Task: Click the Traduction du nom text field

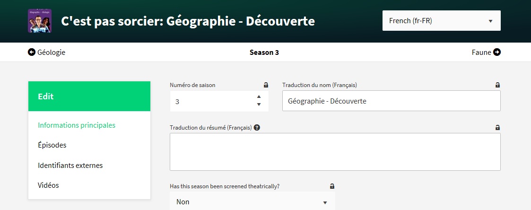Action: click(x=391, y=101)
